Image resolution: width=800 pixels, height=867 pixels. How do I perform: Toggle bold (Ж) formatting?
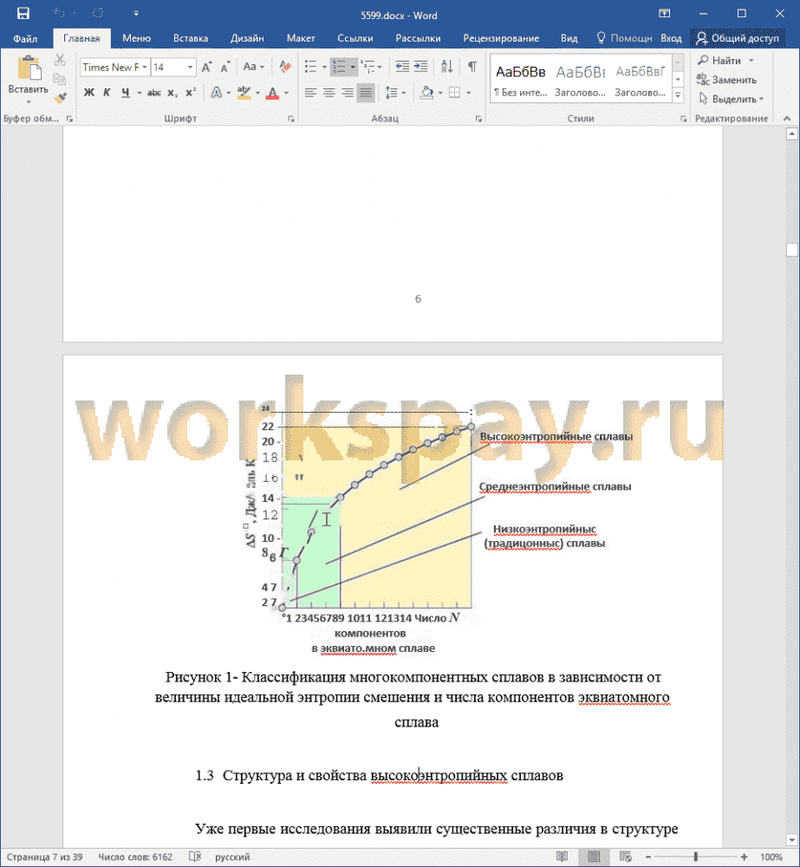(89, 93)
